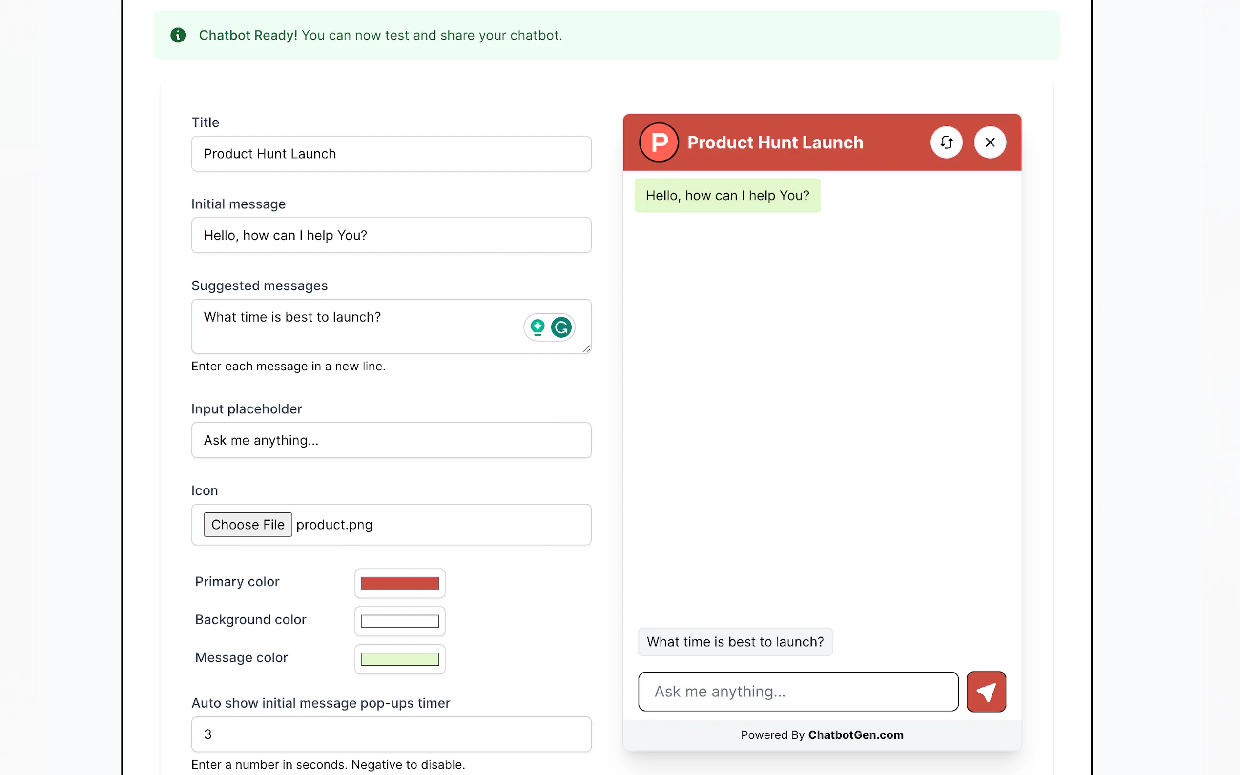Click the red send message arrow button
1240x775 pixels.
pos(986,692)
